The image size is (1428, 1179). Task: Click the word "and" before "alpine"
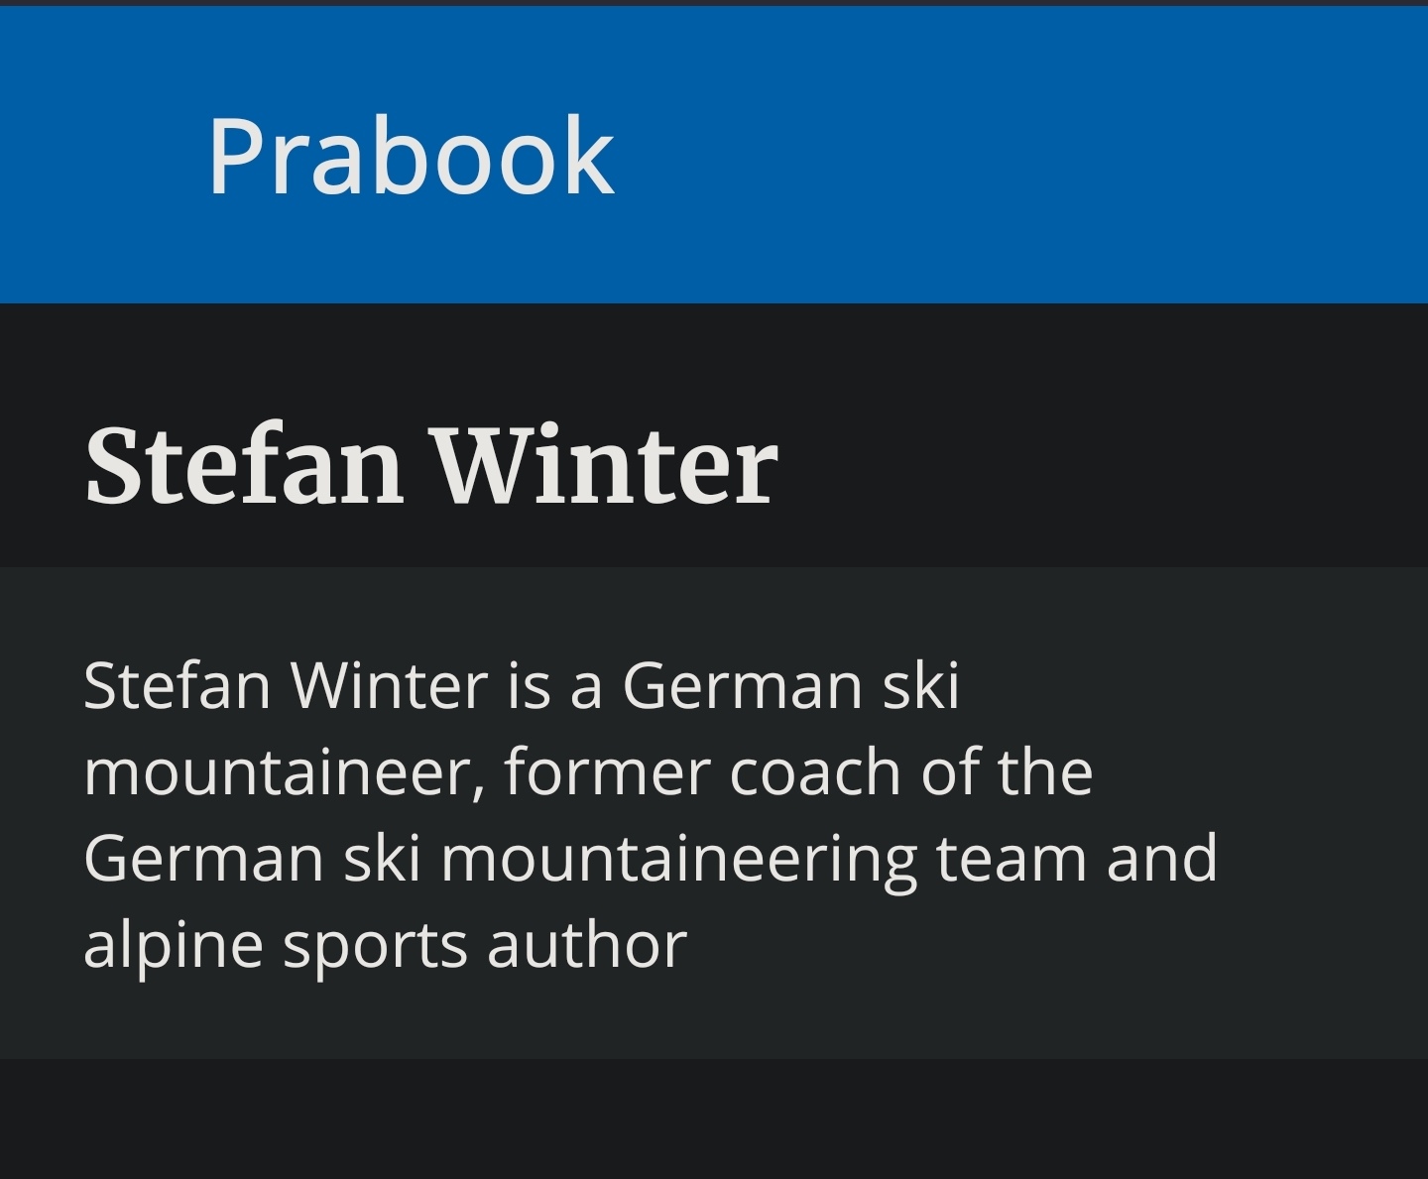[x=1161, y=859]
